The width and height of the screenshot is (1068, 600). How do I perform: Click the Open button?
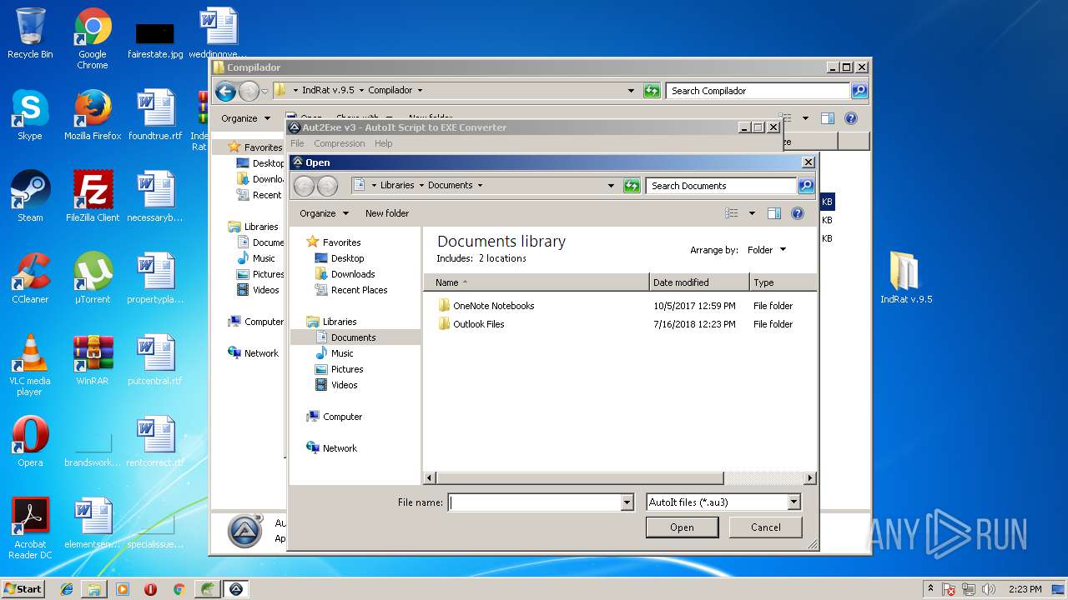(x=682, y=527)
